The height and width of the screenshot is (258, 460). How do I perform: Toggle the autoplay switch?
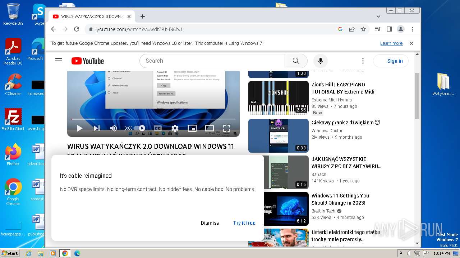(x=139, y=128)
